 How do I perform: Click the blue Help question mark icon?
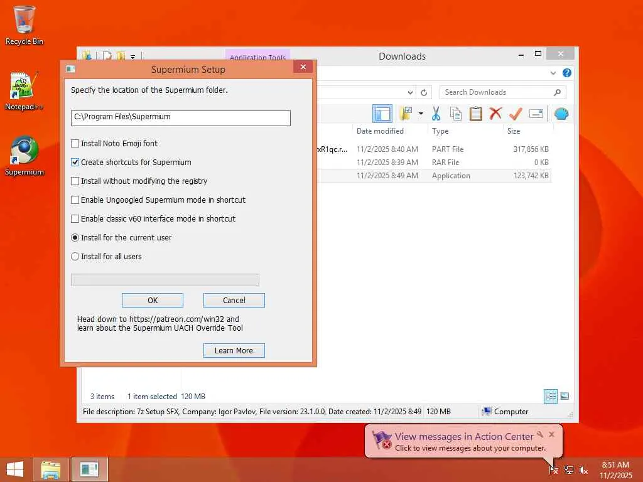tap(567, 73)
